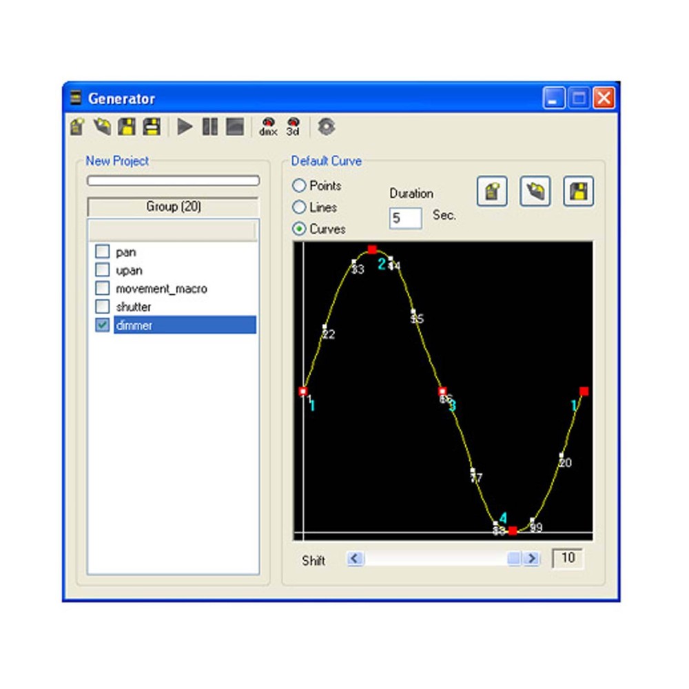Uncheck the dimmer channel checkbox

[103, 325]
